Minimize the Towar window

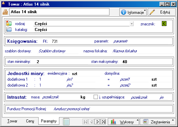pyautogui.click(x=162, y=4)
